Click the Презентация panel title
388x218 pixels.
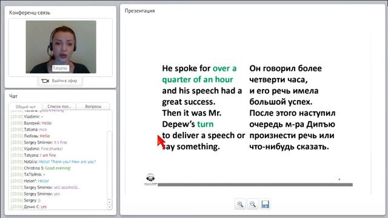140,11
